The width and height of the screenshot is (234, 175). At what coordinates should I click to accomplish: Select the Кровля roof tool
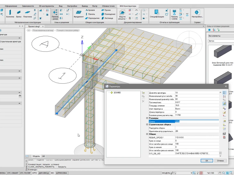point(90,10)
